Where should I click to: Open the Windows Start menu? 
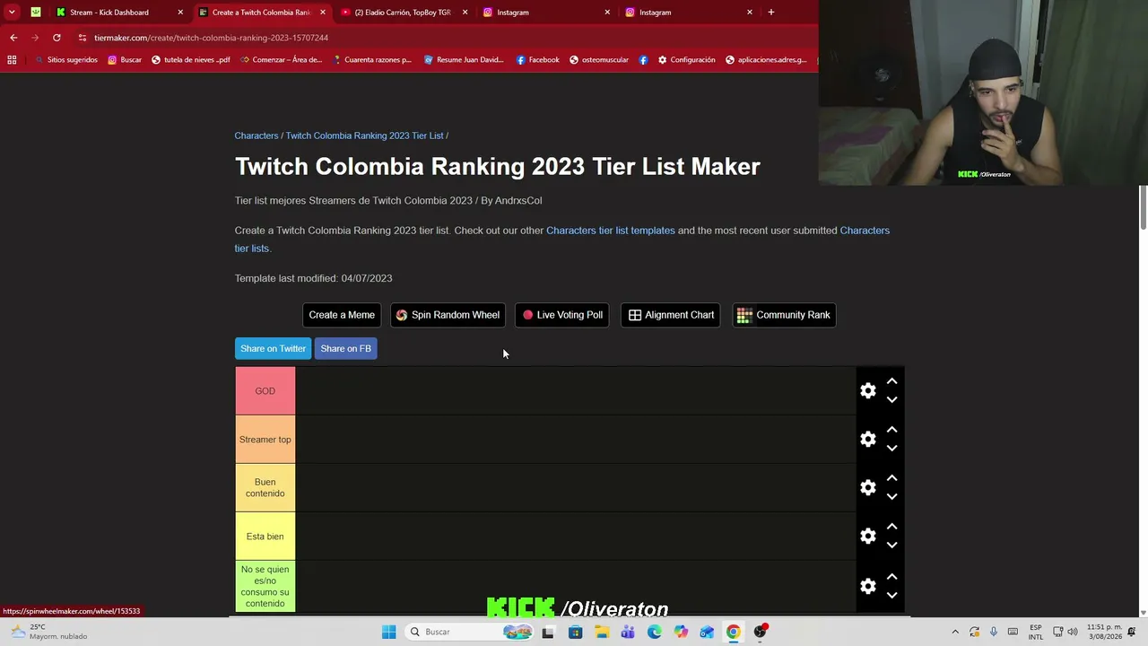point(388,632)
